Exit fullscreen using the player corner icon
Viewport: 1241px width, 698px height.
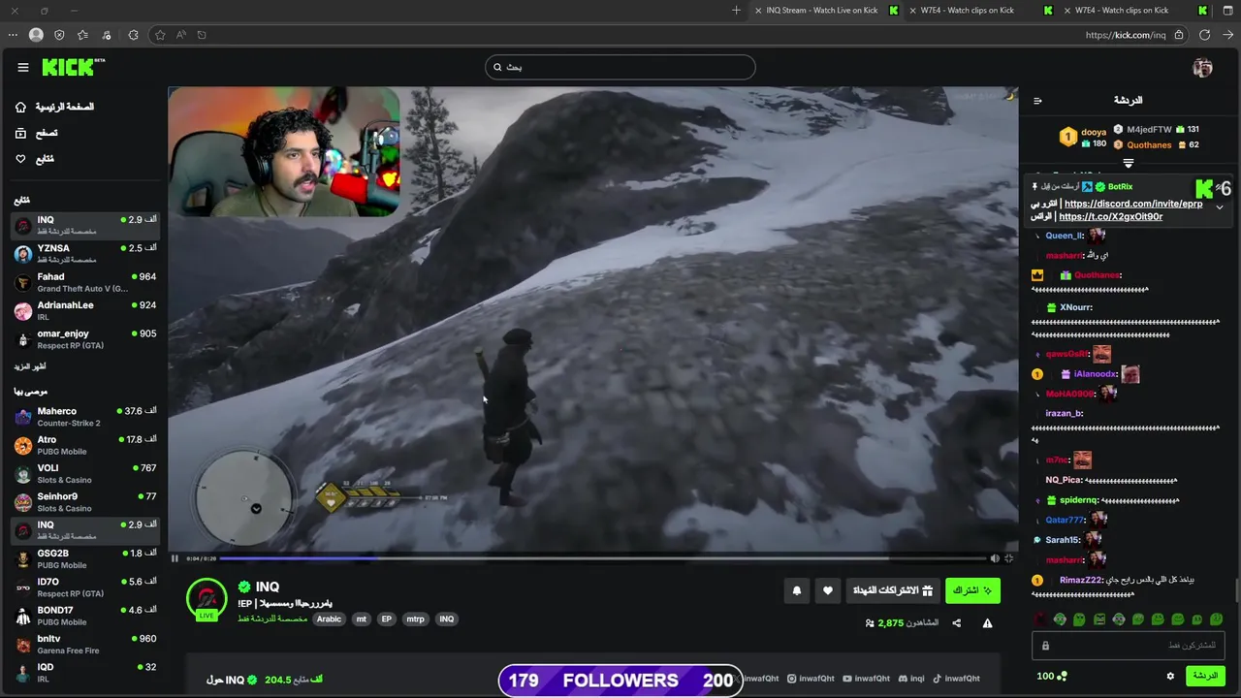[1008, 558]
